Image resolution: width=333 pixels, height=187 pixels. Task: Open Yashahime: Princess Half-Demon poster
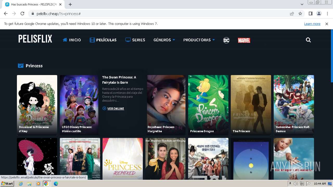coord(294,105)
